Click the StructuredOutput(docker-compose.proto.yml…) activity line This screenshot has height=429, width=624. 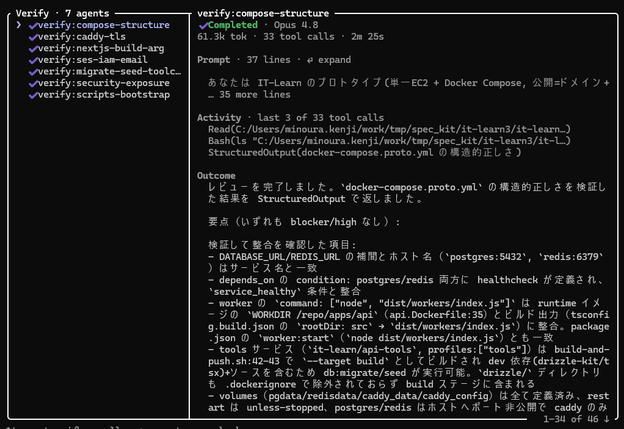click(x=365, y=153)
